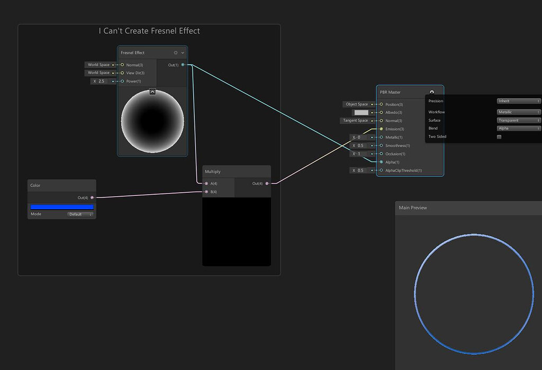Screen dimensions: 542x370
Task: Click the Power value field showing 2.5
Action: 98,81
